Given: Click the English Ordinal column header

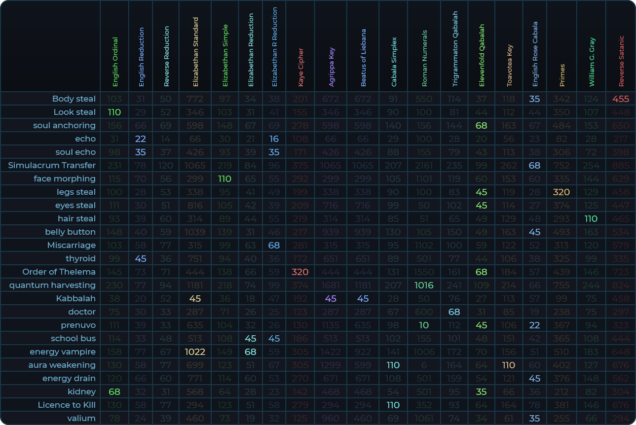Looking at the screenshot, I should 115,62.
